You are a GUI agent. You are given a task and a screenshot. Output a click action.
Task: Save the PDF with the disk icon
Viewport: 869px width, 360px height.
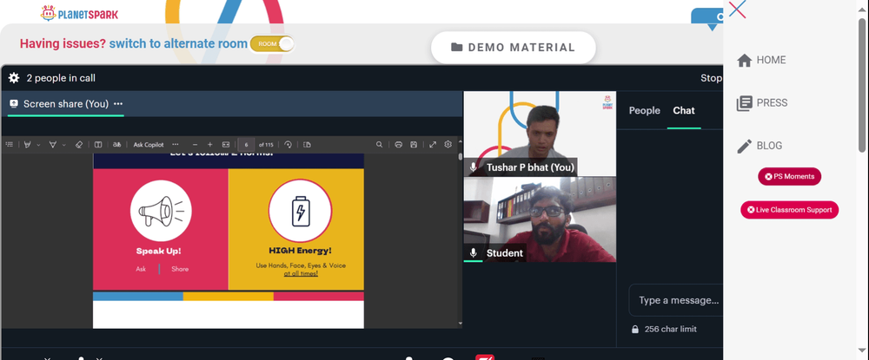414,144
